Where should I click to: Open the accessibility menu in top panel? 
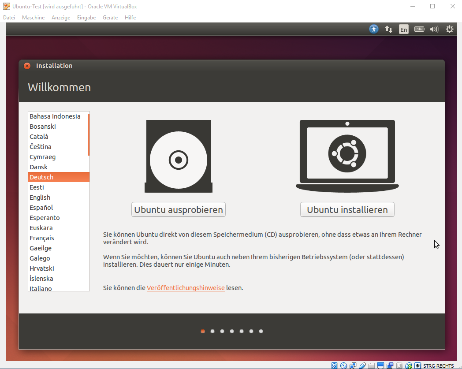tap(374, 29)
